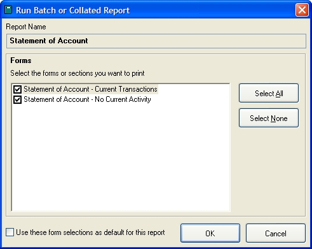This screenshot has height=249, width=312.
Task: Confirm with the OK button
Action: click(210, 233)
